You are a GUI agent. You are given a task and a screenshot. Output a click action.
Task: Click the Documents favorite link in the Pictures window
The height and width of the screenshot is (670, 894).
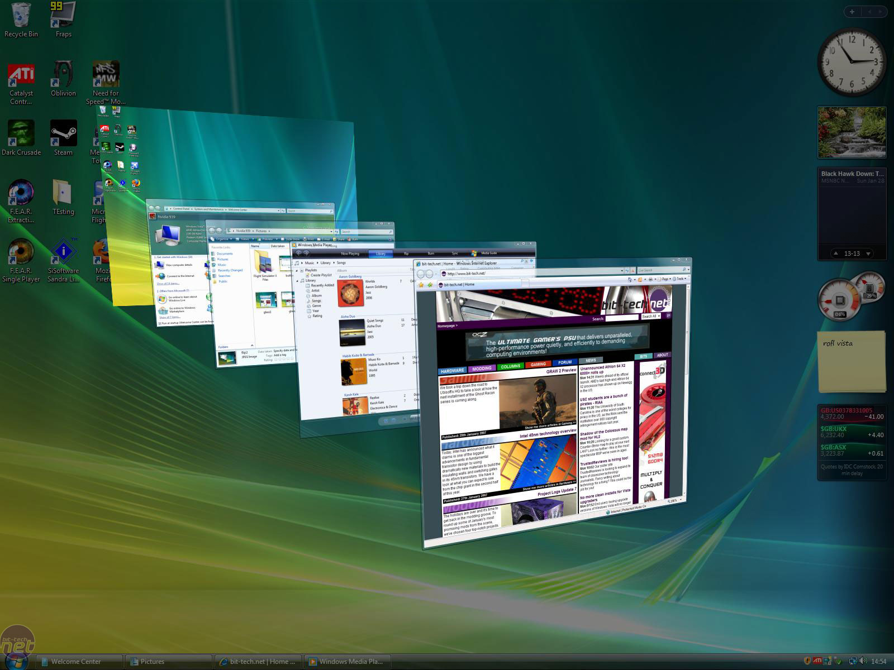pos(225,253)
